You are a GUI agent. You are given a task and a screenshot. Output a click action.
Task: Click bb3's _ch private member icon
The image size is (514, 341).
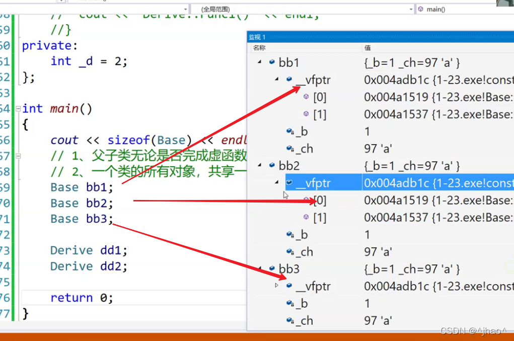(290, 320)
